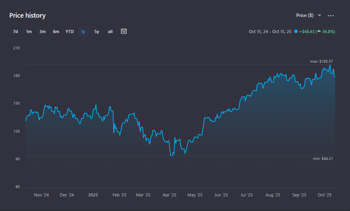Expand the Price ($) metric dropdown

point(308,15)
